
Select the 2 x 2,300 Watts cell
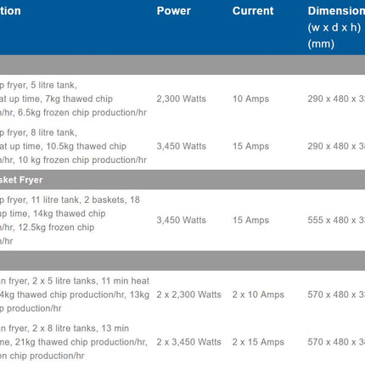coord(188,295)
